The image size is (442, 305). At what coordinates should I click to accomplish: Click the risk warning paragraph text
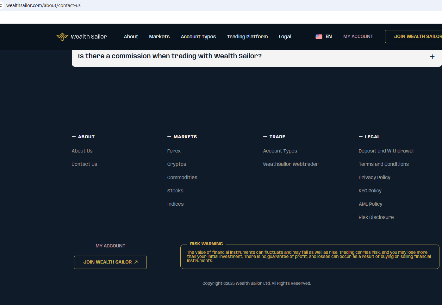(x=309, y=257)
